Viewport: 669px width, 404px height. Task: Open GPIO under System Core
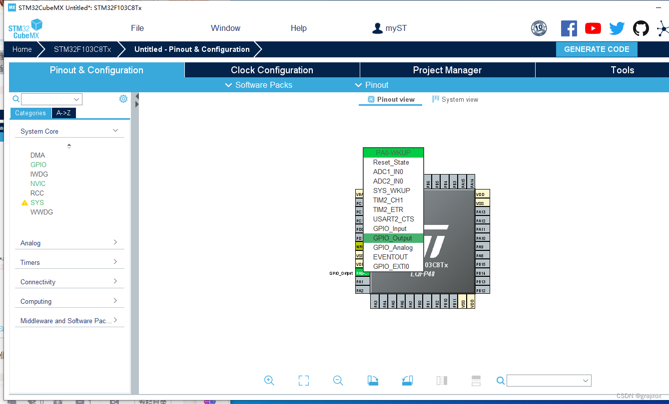point(38,165)
